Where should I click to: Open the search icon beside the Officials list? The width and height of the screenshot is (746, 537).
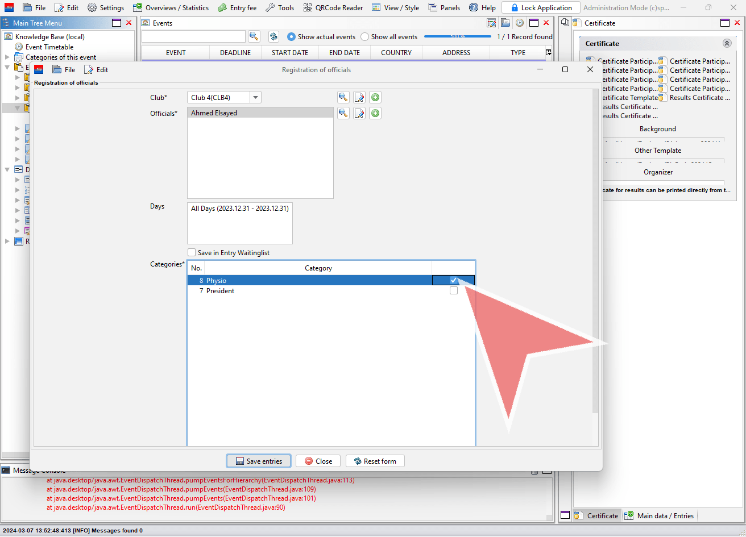click(x=343, y=113)
